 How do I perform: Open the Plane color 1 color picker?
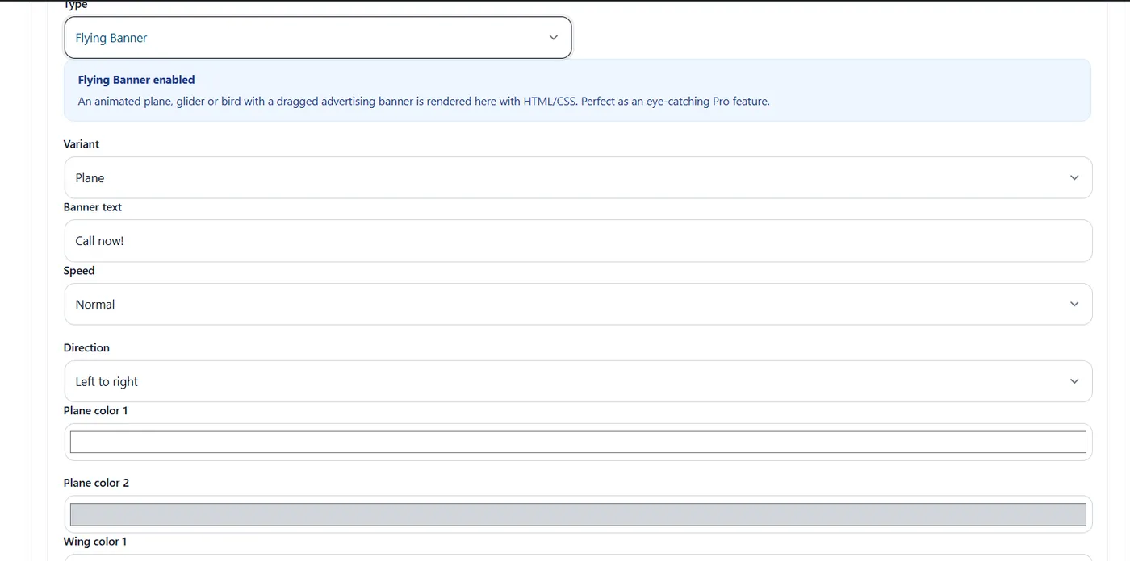[x=578, y=442]
